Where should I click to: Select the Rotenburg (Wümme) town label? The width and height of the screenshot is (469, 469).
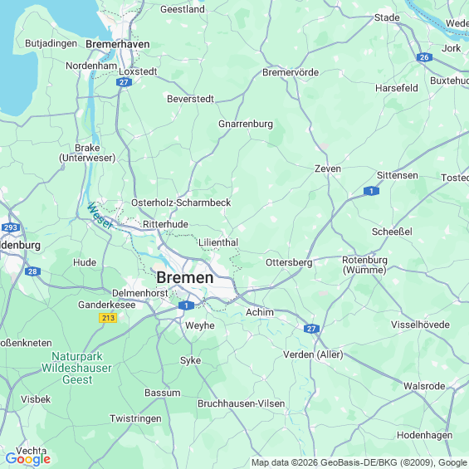click(x=364, y=265)
